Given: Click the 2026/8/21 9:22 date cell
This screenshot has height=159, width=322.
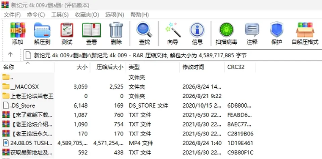Looking at the screenshot, I should point(202,96).
